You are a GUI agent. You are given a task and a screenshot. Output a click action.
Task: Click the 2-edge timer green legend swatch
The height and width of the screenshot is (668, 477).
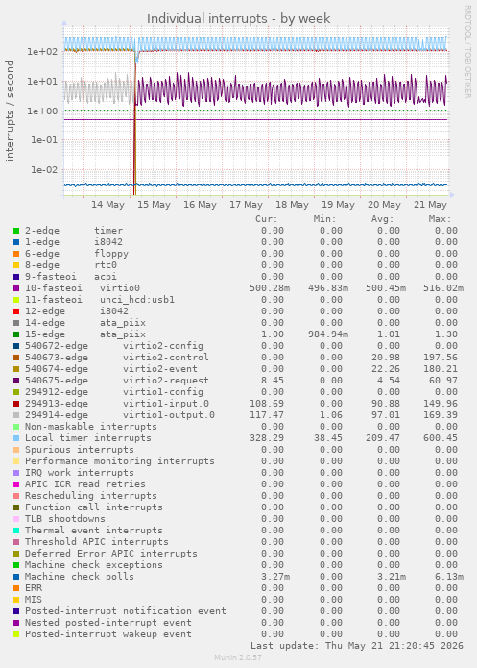coord(16,231)
